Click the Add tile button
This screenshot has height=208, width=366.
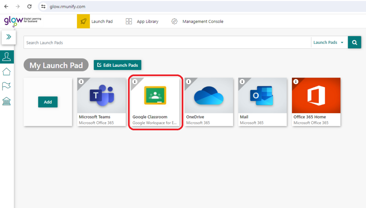(x=48, y=102)
